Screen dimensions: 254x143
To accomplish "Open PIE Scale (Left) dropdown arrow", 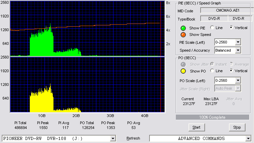I will [x=238, y=42].
